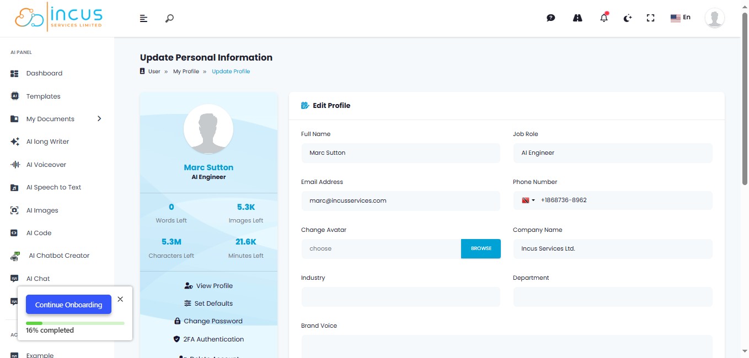Close the onboarding popup
749x358 pixels.
point(120,299)
